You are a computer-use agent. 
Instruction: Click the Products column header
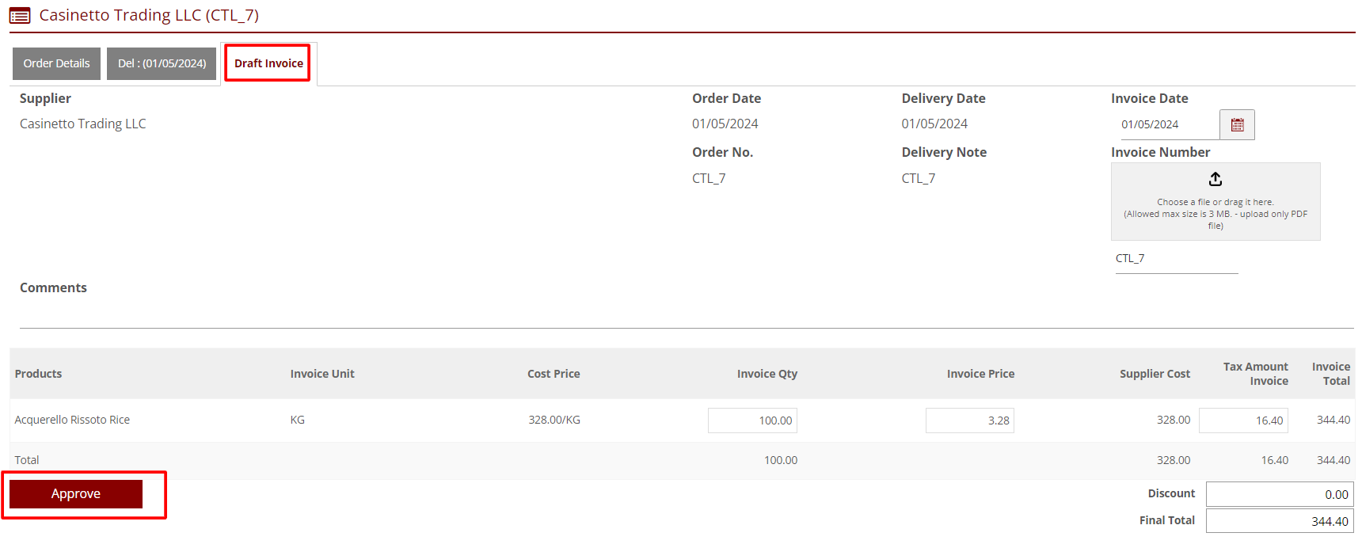click(x=38, y=374)
